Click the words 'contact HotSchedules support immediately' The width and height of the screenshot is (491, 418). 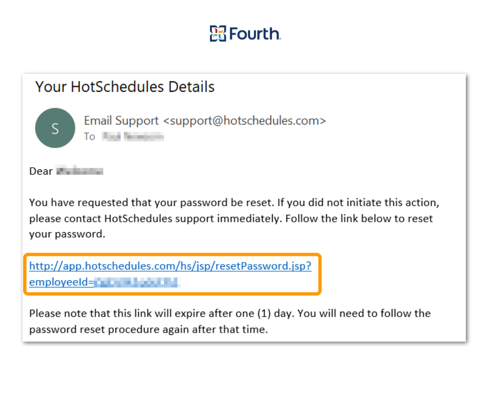pos(174,219)
